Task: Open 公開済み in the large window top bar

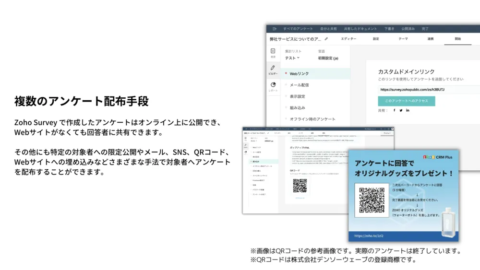Action: click(408, 29)
